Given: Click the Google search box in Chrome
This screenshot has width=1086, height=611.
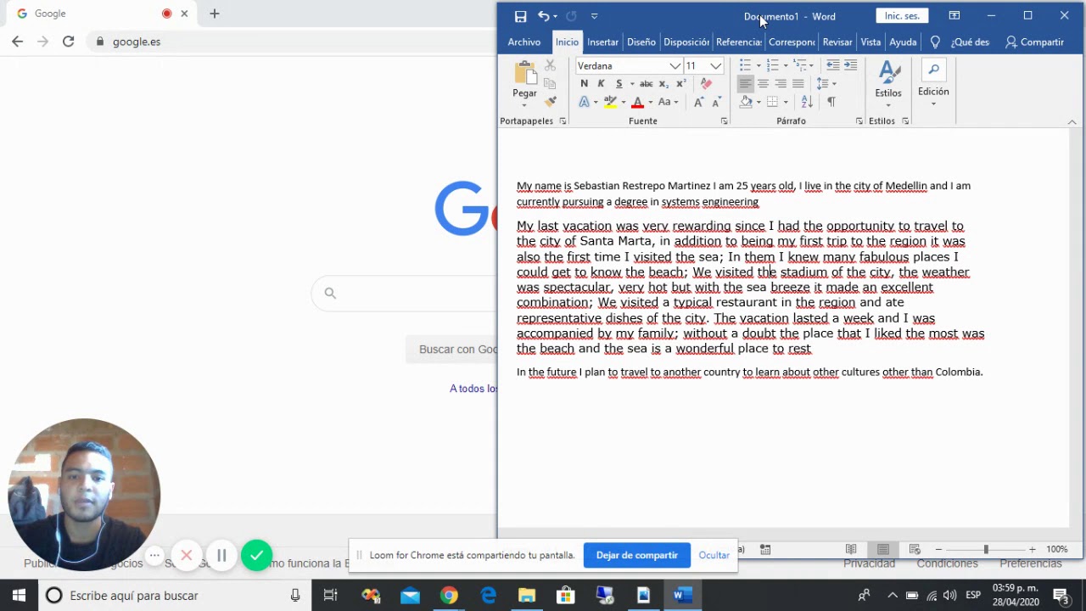Looking at the screenshot, I should 405,293.
